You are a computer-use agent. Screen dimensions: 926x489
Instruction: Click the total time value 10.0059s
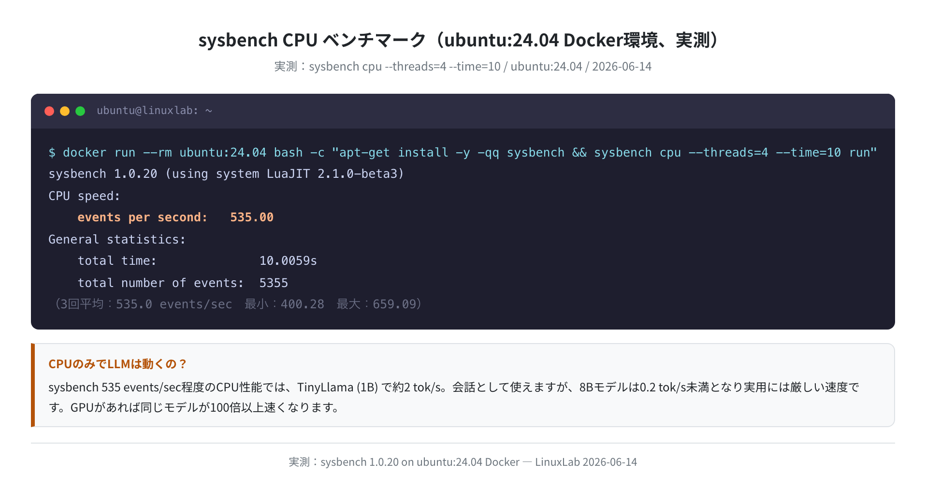tap(288, 261)
